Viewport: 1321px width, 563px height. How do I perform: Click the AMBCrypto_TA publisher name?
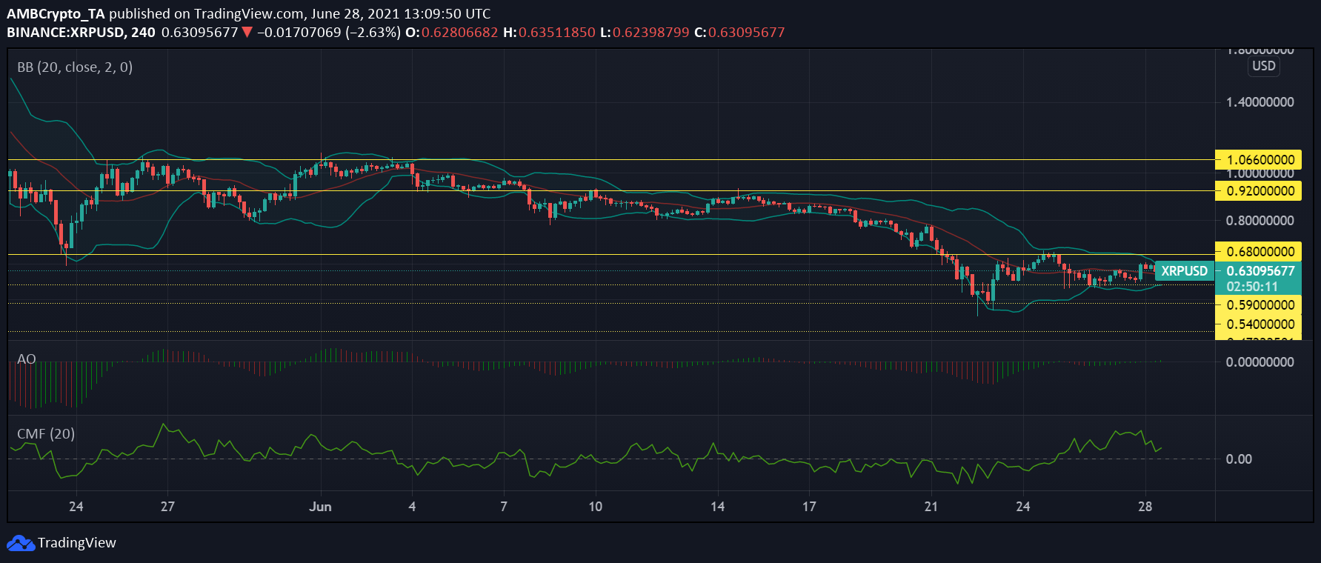tap(56, 13)
